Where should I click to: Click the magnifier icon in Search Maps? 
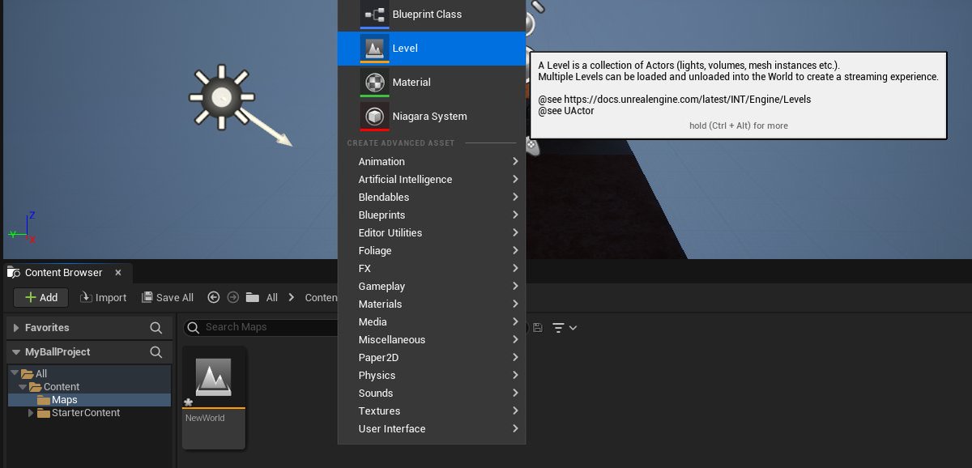(x=194, y=327)
